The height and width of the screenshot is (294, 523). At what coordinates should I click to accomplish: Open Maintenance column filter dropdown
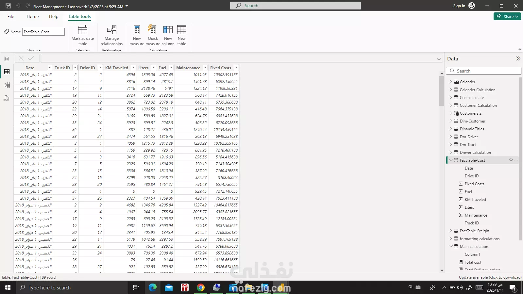click(205, 68)
